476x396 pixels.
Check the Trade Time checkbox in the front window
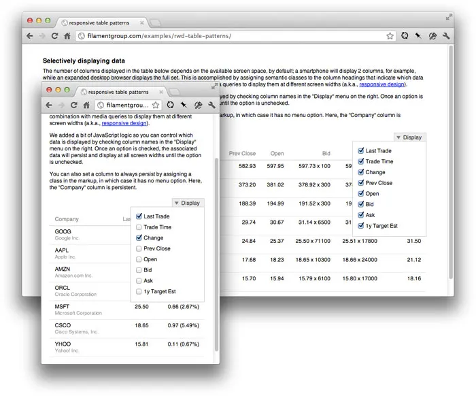point(139,227)
